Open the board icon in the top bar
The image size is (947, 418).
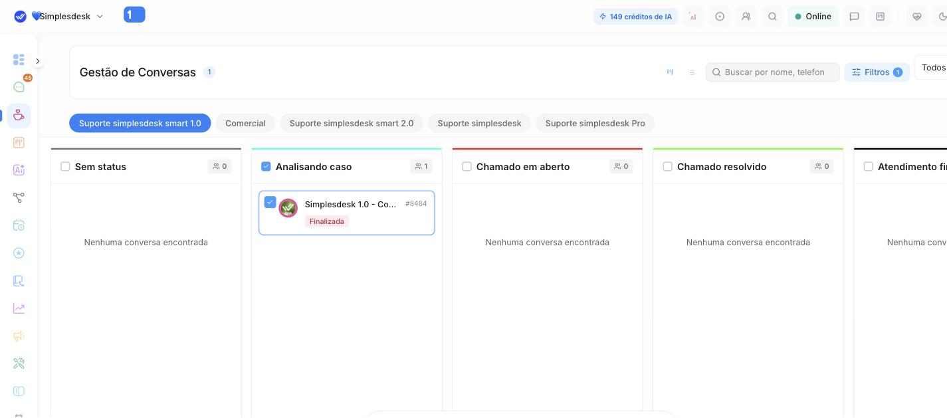coord(881,17)
